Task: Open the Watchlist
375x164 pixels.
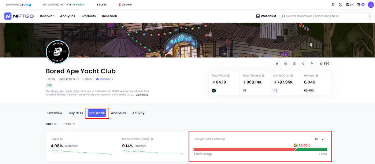Action: (x=266, y=16)
